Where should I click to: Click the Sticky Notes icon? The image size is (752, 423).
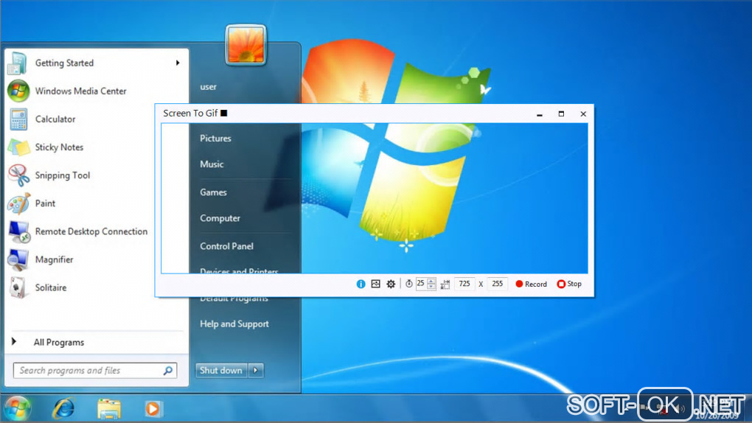tap(18, 147)
